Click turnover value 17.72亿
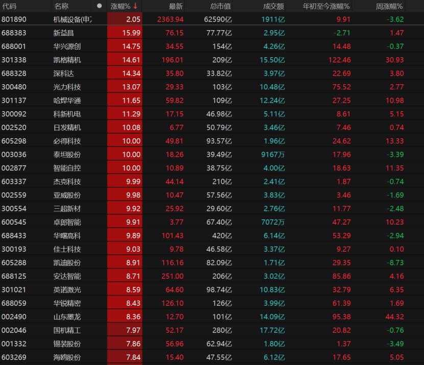 click(x=272, y=330)
